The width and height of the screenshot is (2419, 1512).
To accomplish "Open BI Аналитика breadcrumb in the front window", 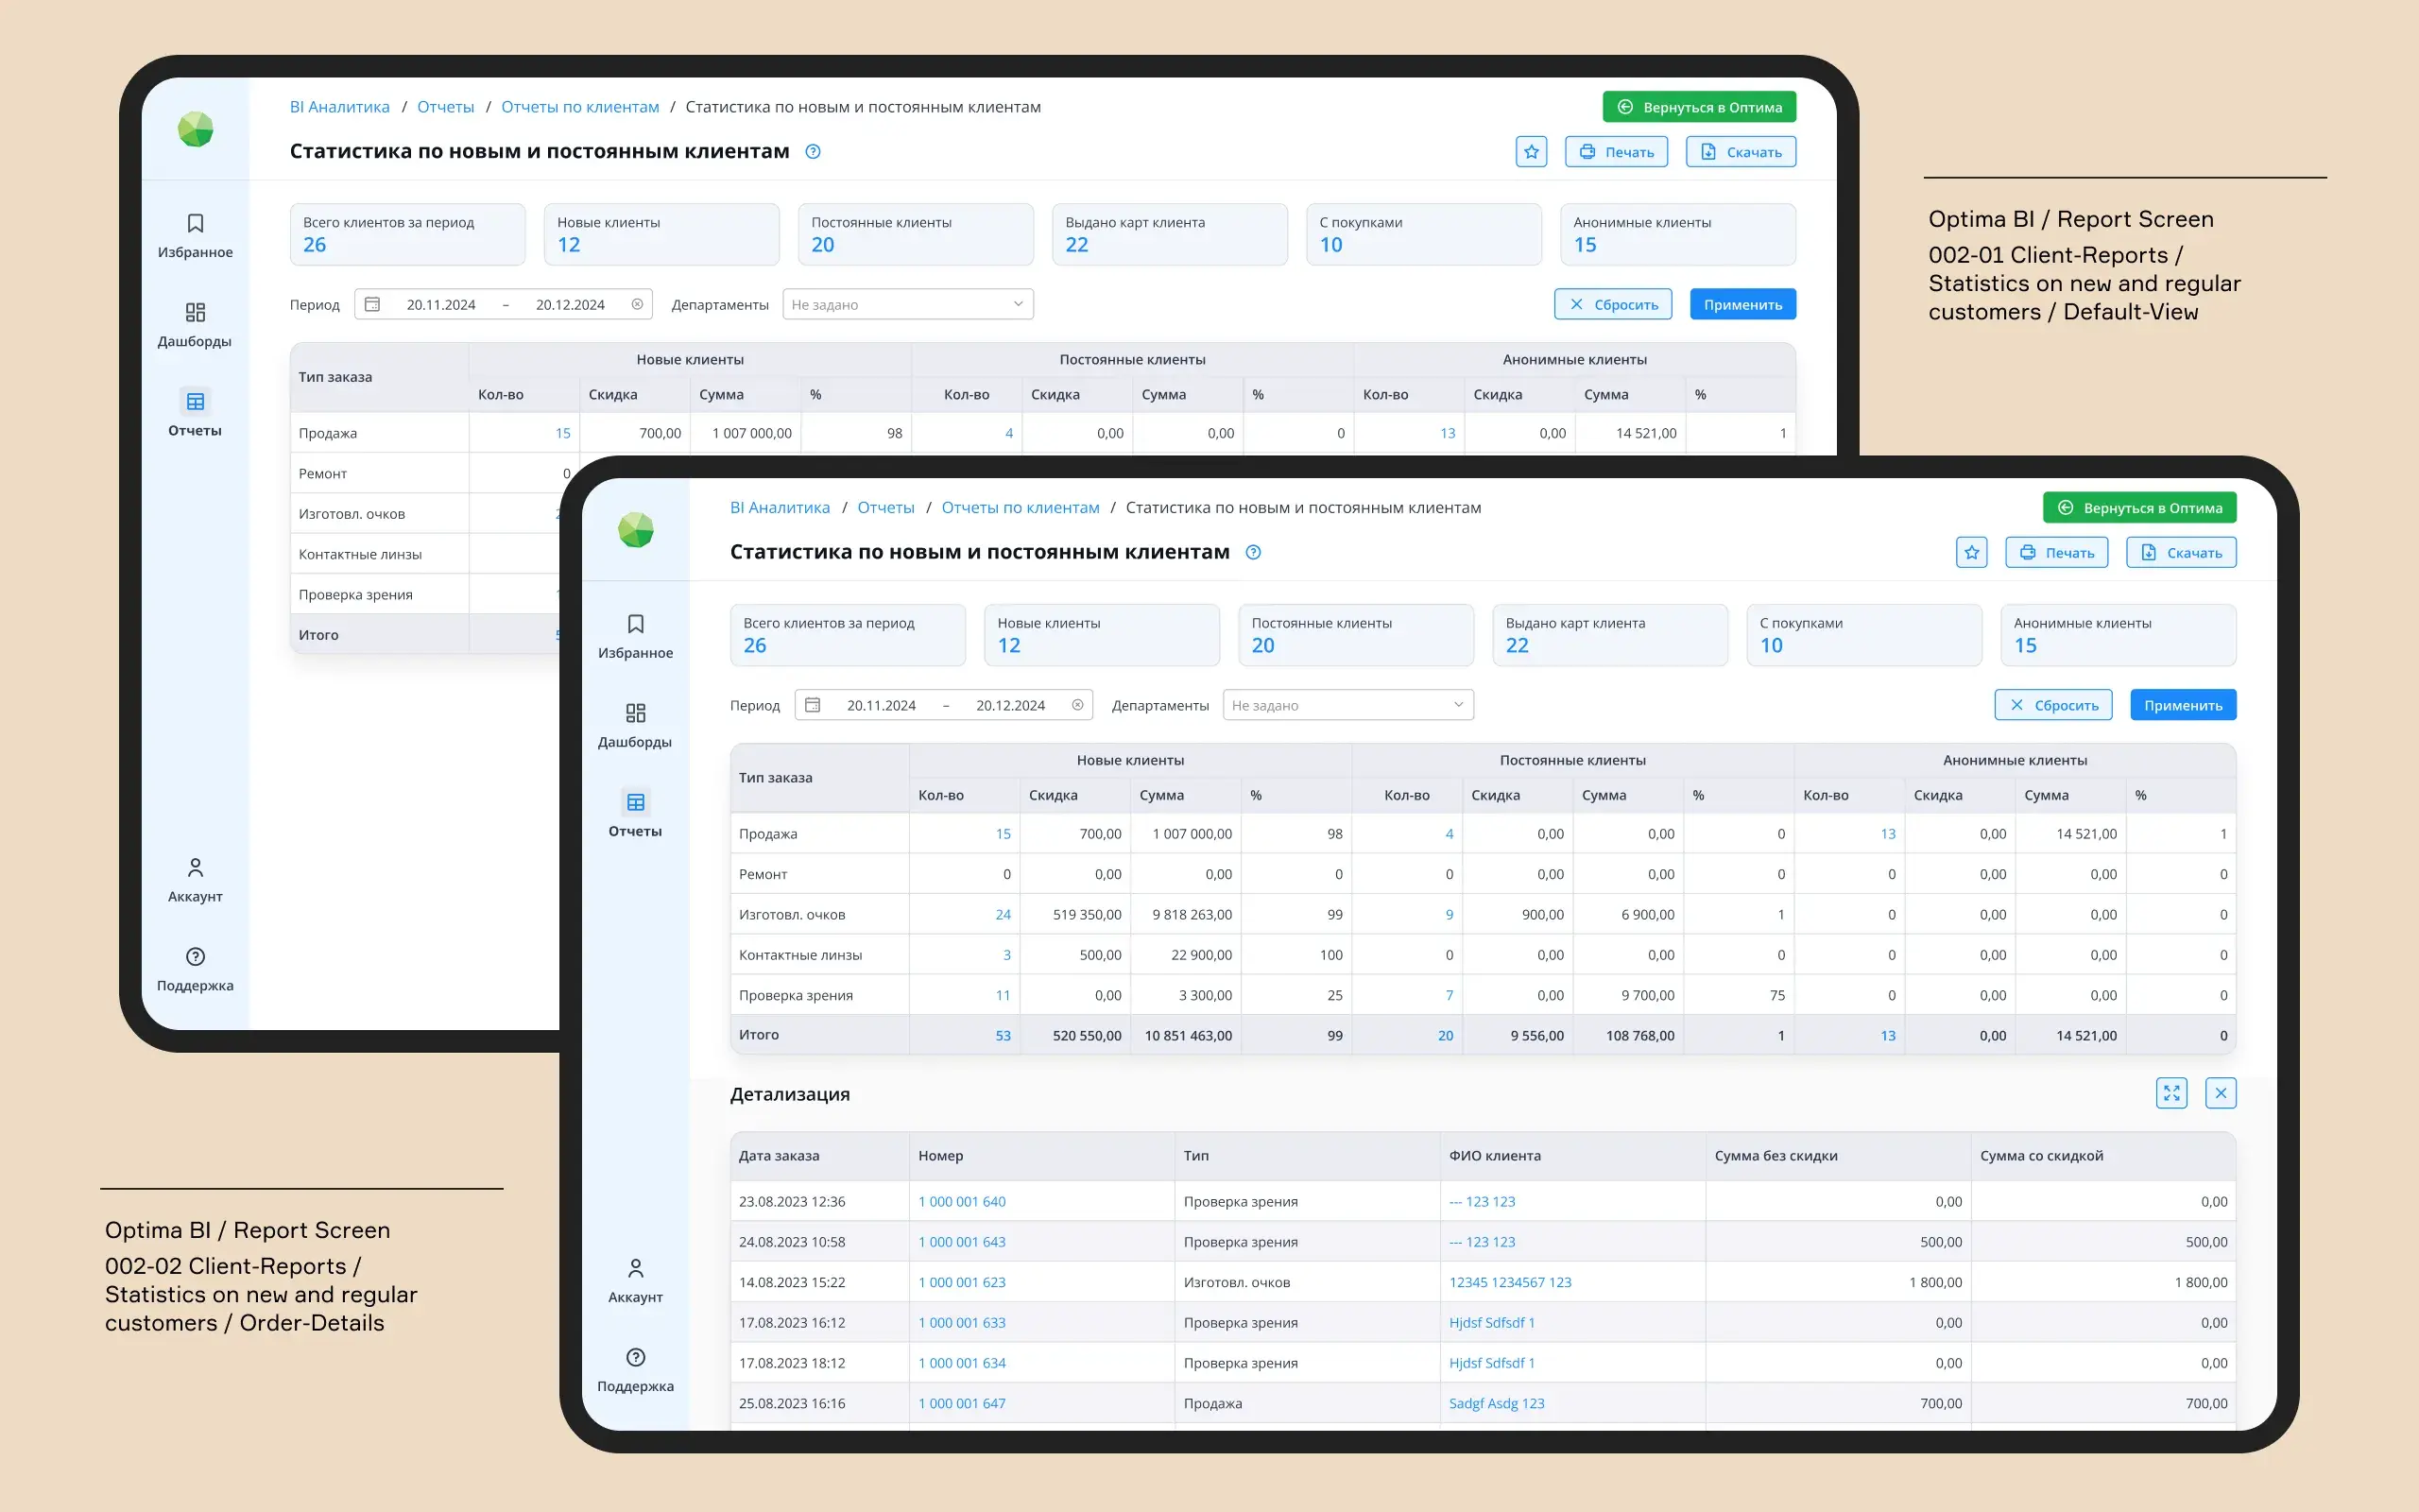I will (x=780, y=507).
